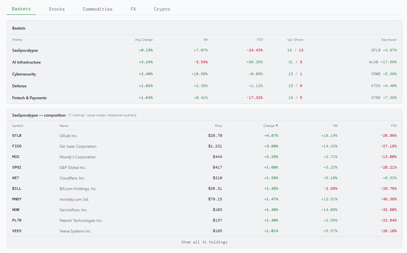Go to the Crypto tab
The width and height of the screenshot is (407, 253).
tap(162, 9)
